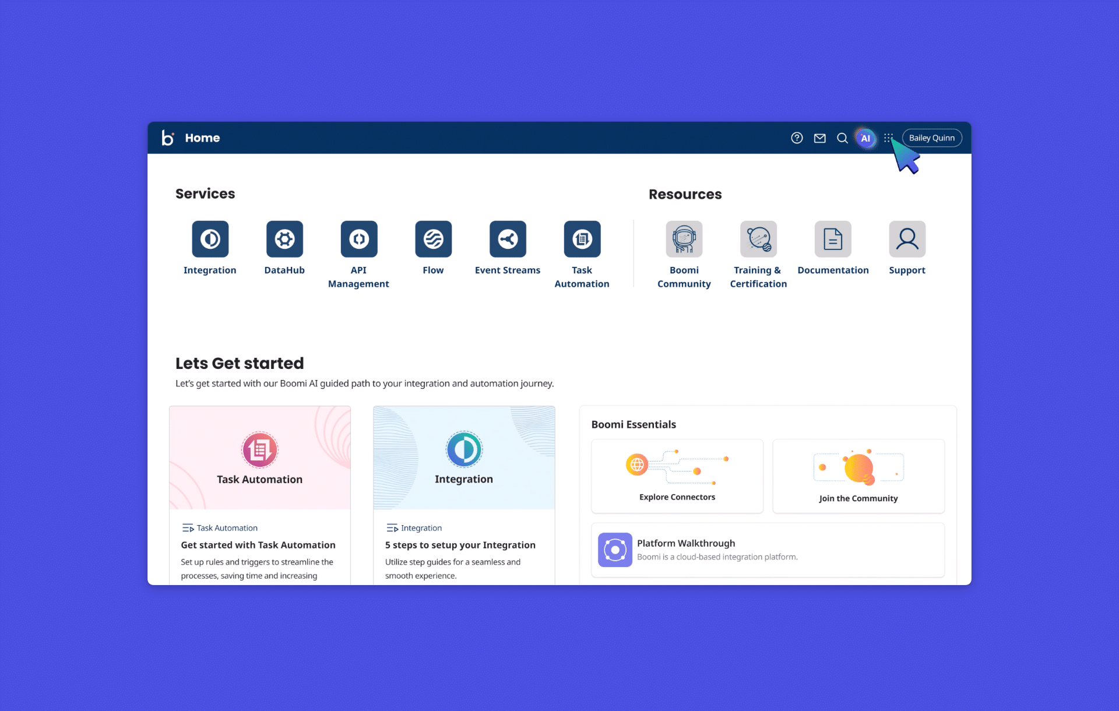Screen dimensions: 1119x711
Task: Click the teal Integration card icon
Action: [464, 449]
